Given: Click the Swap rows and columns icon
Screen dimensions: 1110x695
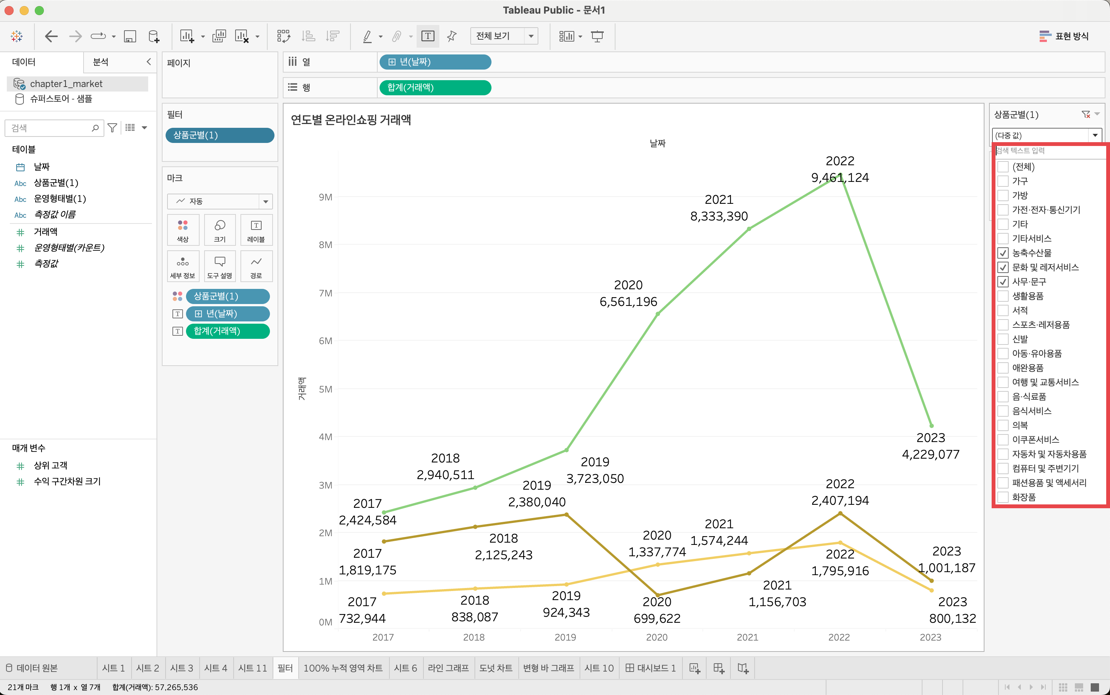Looking at the screenshot, I should coord(284,36).
